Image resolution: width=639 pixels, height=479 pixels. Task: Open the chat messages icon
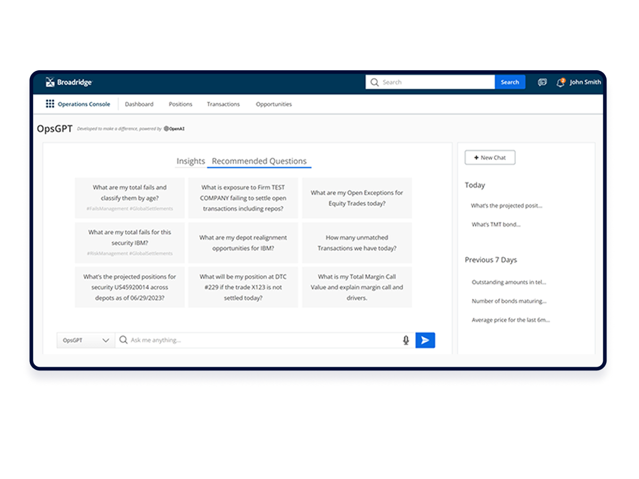point(542,82)
